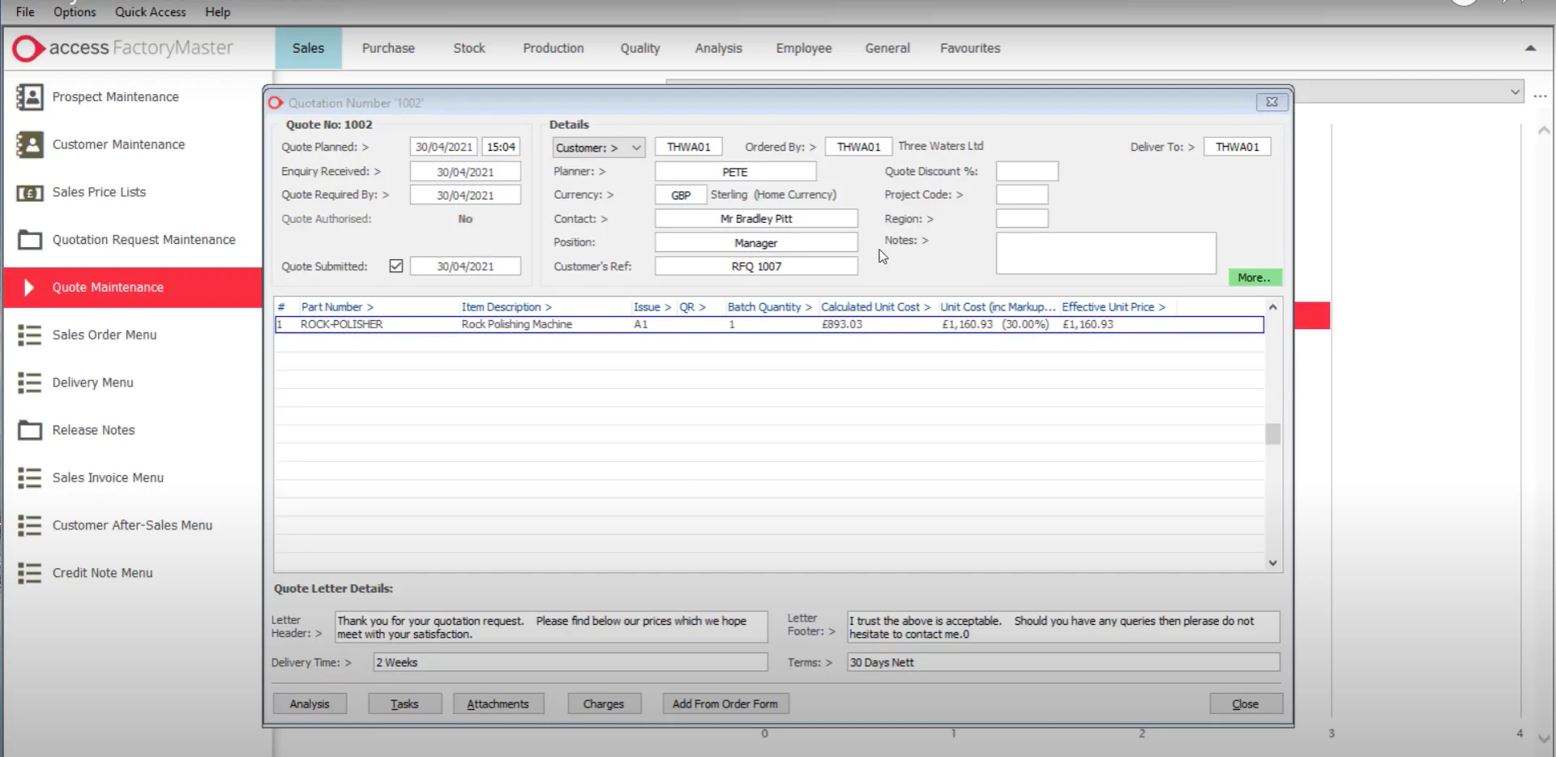The width and height of the screenshot is (1556, 757).
Task: Open Release Notes from the sidebar
Action: (29, 430)
